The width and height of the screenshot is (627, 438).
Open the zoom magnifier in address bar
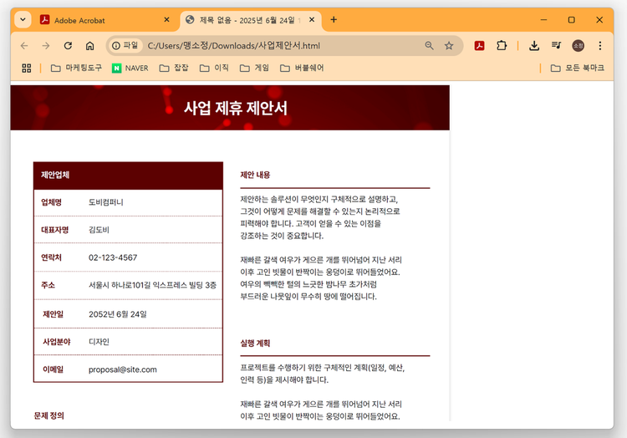[x=429, y=46]
